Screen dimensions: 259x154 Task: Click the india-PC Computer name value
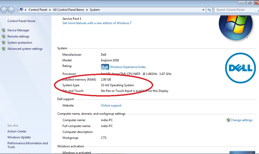(107, 120)
